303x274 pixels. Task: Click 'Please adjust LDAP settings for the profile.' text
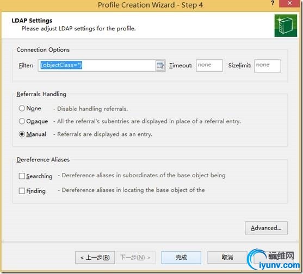(x=79, y=29)
